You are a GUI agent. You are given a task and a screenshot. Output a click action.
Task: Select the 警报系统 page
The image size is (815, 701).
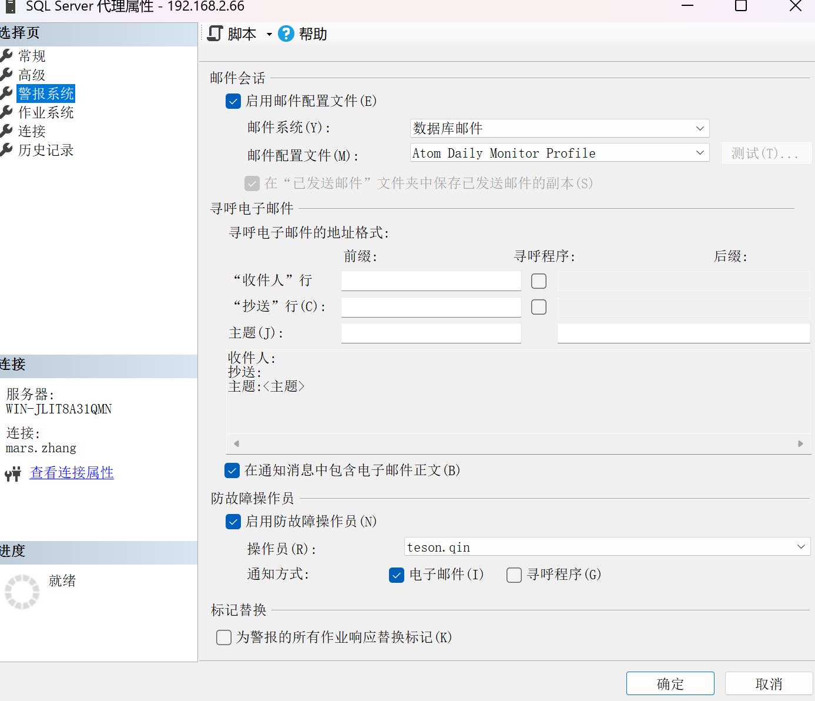46,94
